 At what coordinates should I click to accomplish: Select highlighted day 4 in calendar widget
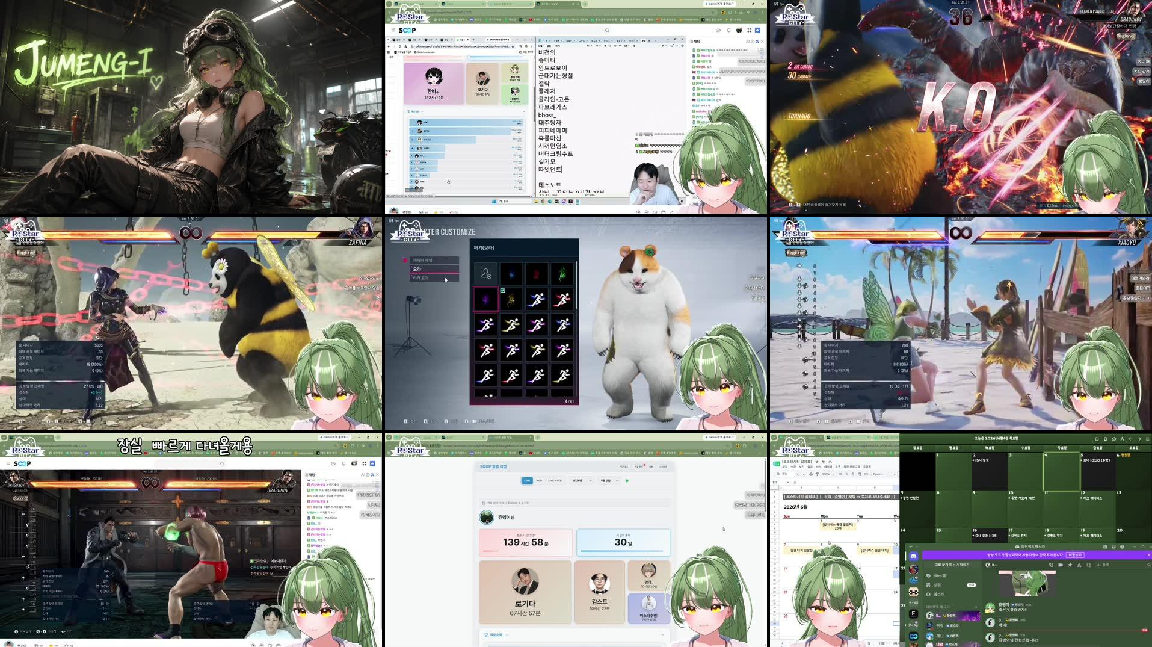pos(1061,471)
